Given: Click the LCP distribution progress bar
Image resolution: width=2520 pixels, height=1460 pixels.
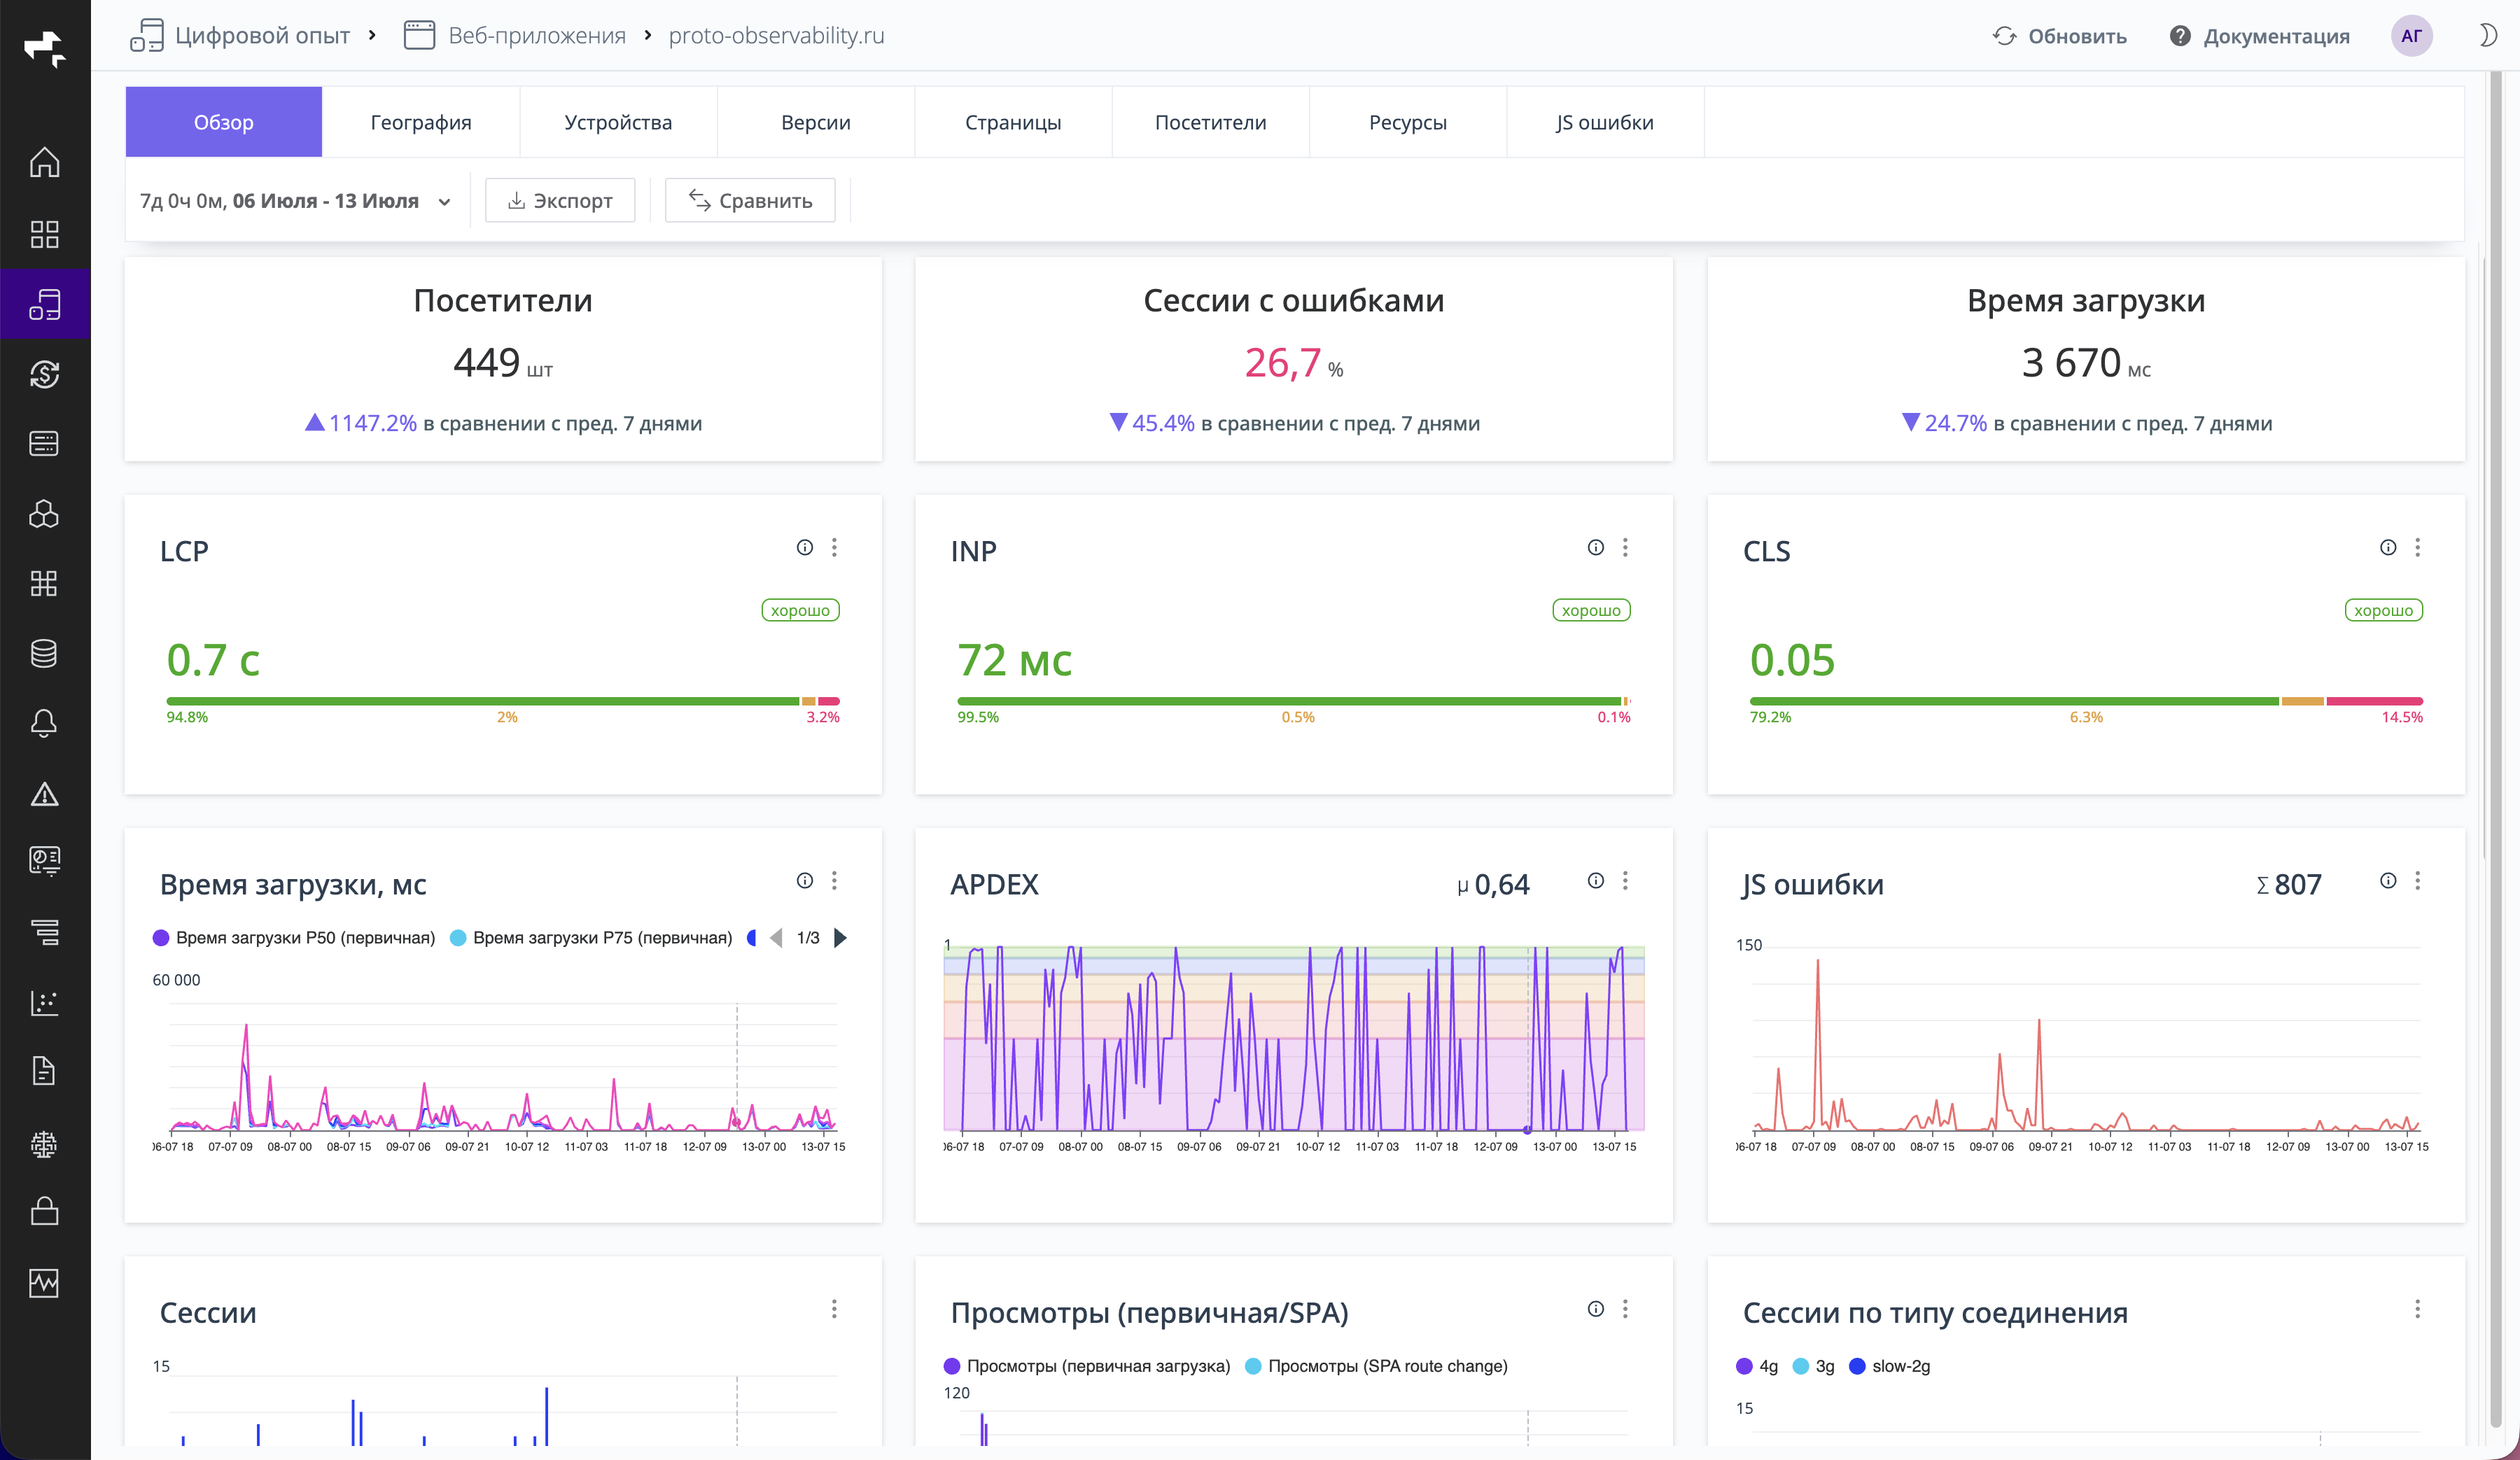Looking at the screenshot, I should click(x=503, y=701).
